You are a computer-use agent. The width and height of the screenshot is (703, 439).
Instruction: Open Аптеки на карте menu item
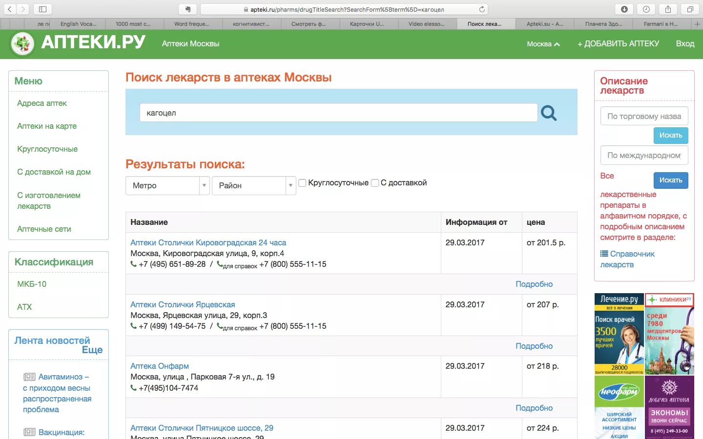coord(47,126)
